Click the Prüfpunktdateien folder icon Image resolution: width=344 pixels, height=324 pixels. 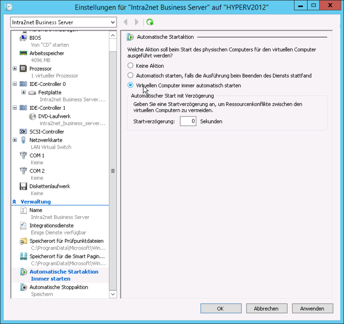click(23, 241)
